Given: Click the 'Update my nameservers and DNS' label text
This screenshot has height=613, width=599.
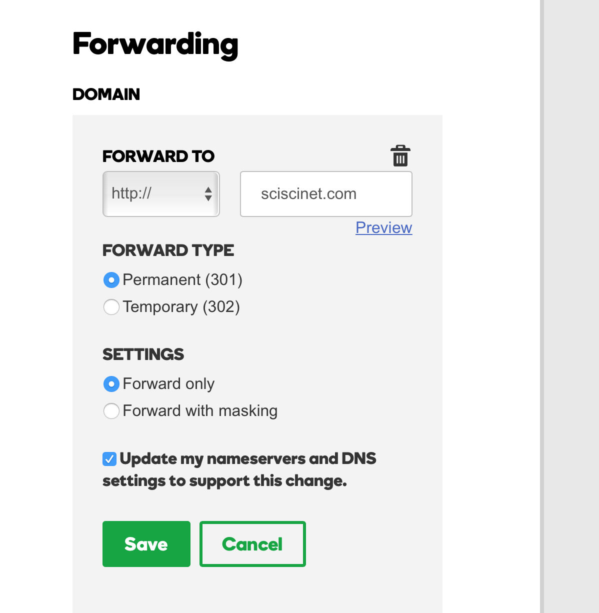Looking at the screenshot, I should [x=248, y=459].
